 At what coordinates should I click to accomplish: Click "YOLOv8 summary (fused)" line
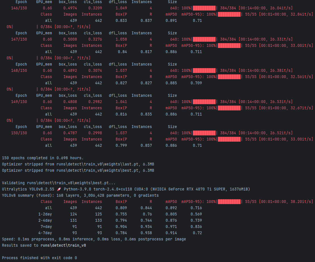(80, 195)
